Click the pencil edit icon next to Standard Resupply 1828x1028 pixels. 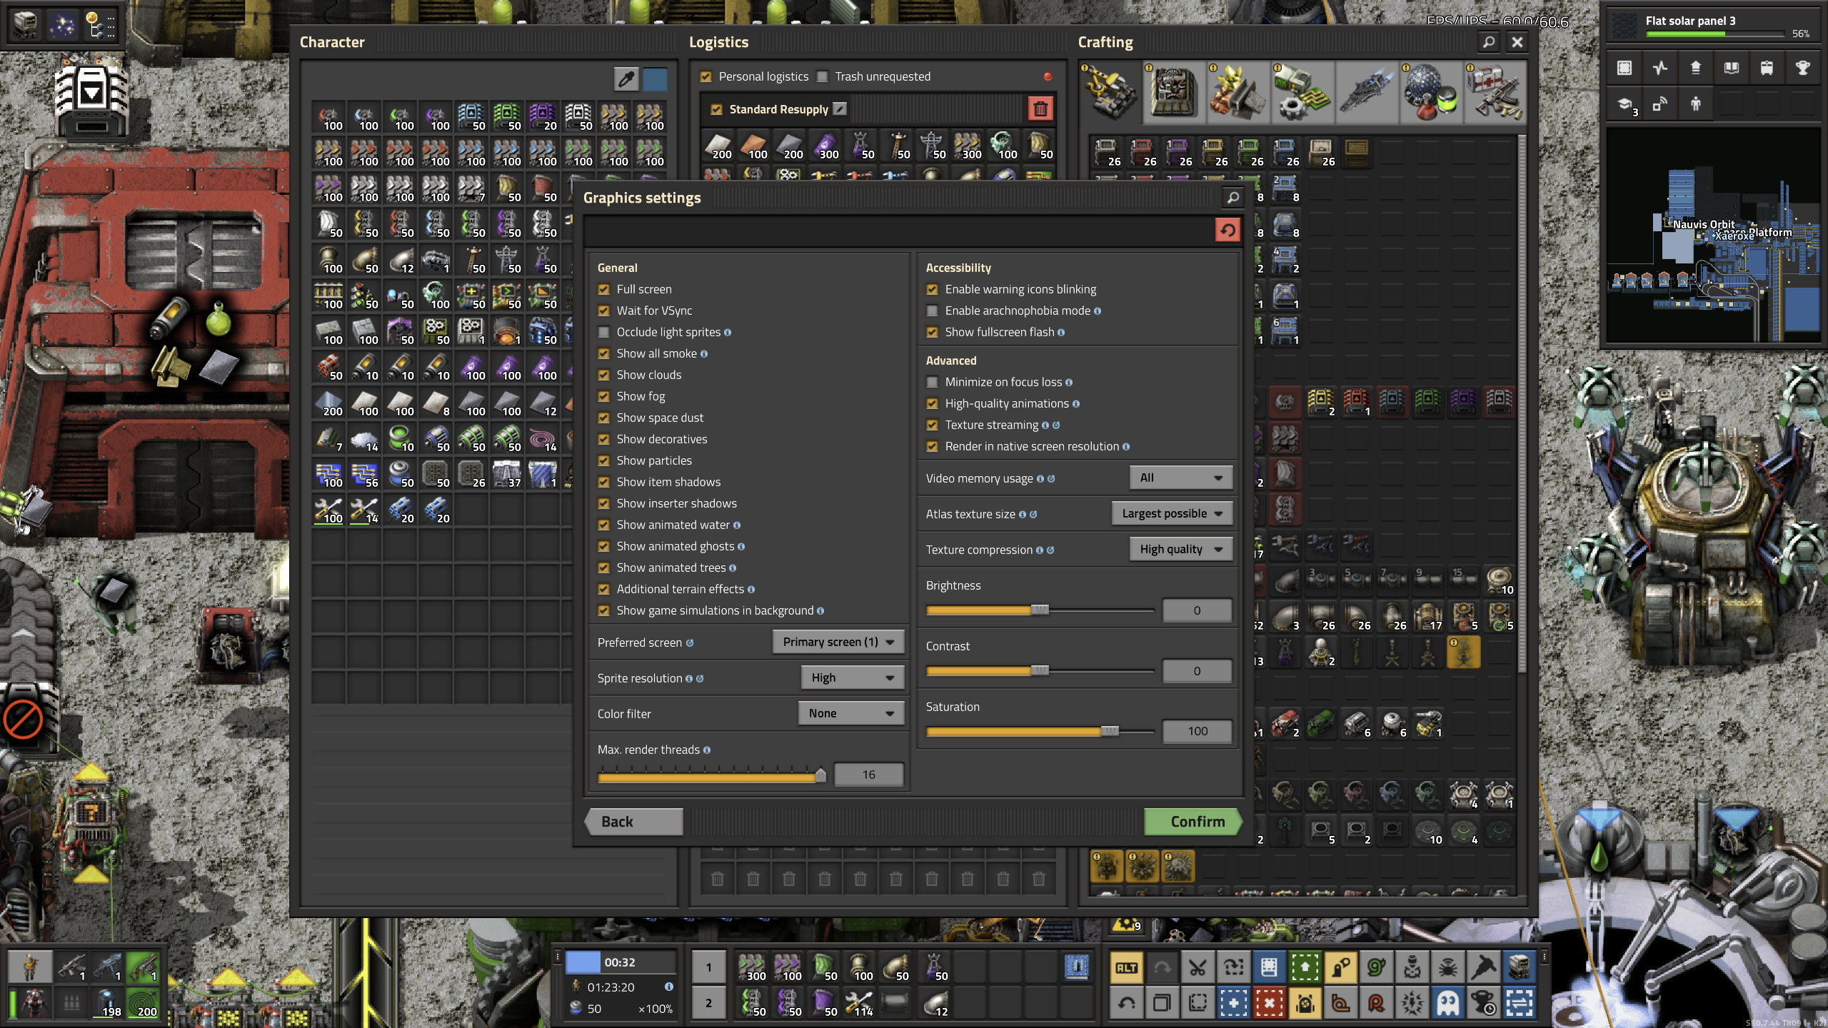pos(840,109)
